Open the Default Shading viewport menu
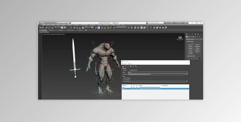The width and height of the screenshot is (241, 122). click(60, 34)
